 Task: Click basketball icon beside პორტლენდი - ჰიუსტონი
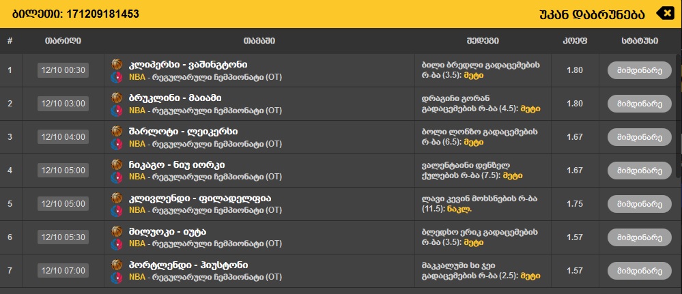(116, 265)
